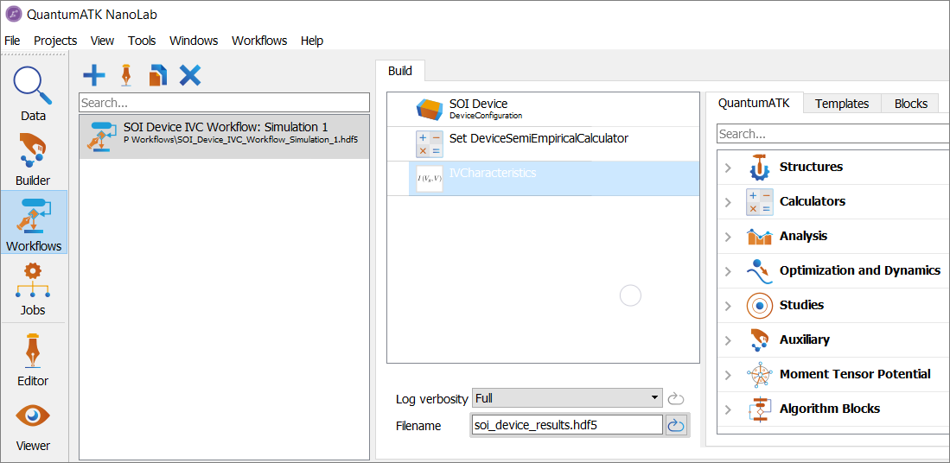
Task: Select the IVCharacteristics block label
Action: 493,173
